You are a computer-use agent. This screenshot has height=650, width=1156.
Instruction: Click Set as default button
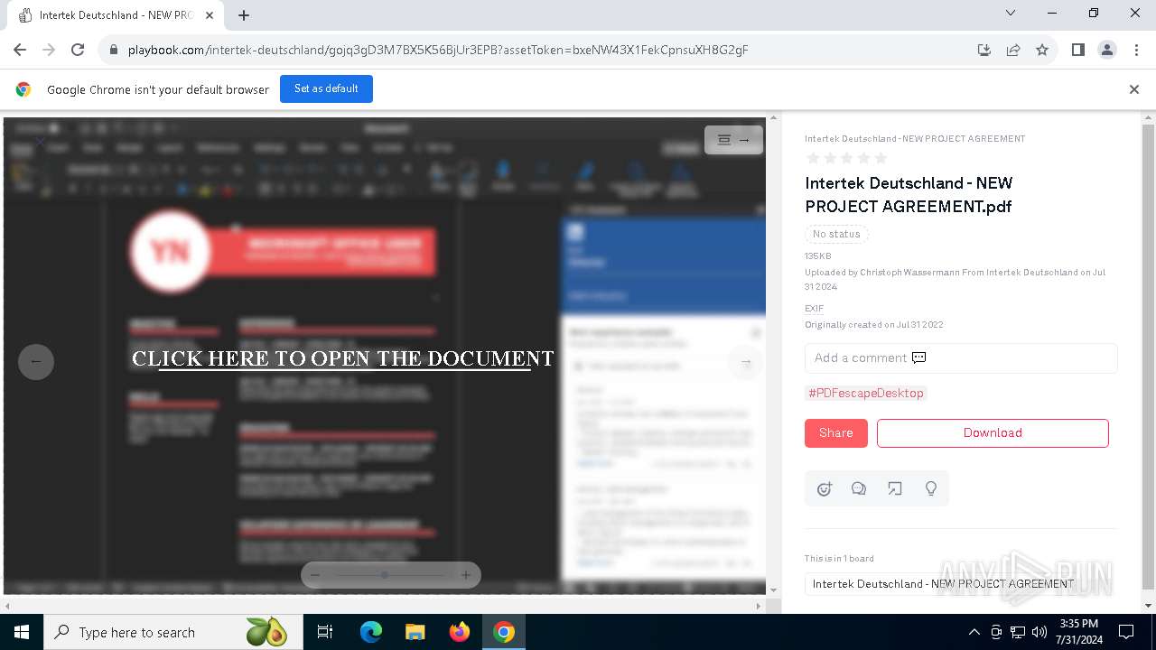click(x=326, y=88)
